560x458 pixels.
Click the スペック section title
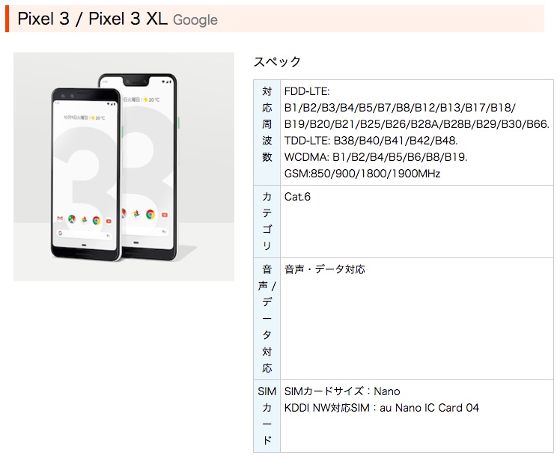pyautogui.click(x=277, y=62)
